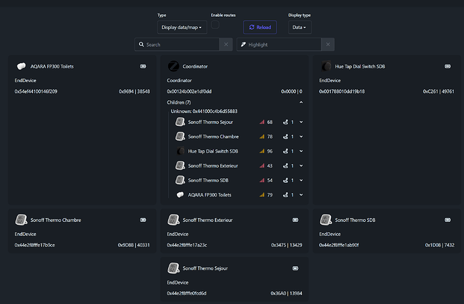The width and height of the screenshot is (464, 304).
Task: Click the Sonoff Thermo SDB card battery icon
Action: [x=449, y=220]
